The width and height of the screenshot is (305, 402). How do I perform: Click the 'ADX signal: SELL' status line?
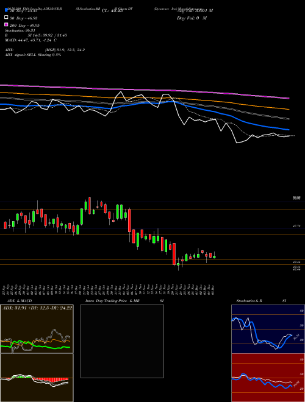pos(33,55)
